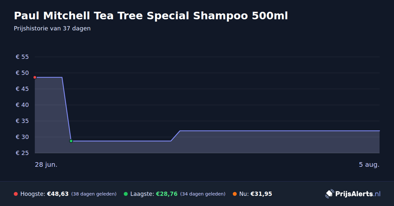Click the current price value €31,95

[x=261, y=194]
